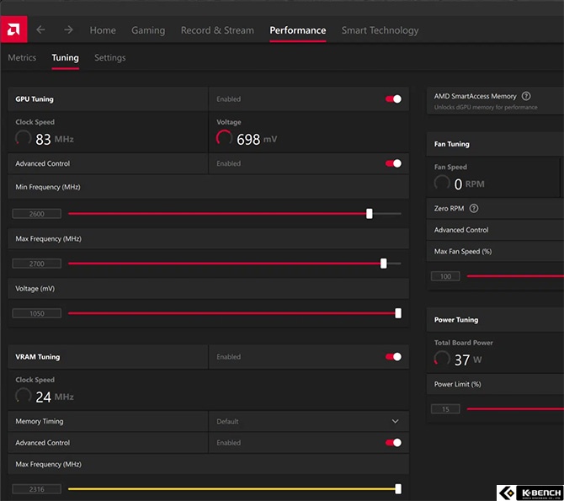Click the GPU Clock Speed gauge
This screenshot has height=501, width=564.
24,139
